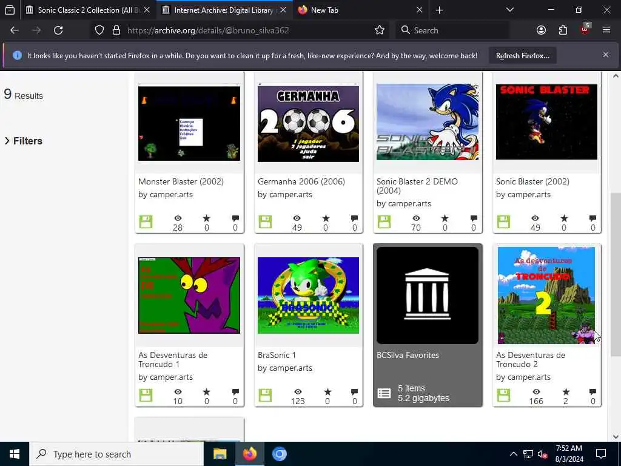621x466 pixels.
Task: Close the Sonic Classic 2 Collection tab
Action: pos(147,10)
